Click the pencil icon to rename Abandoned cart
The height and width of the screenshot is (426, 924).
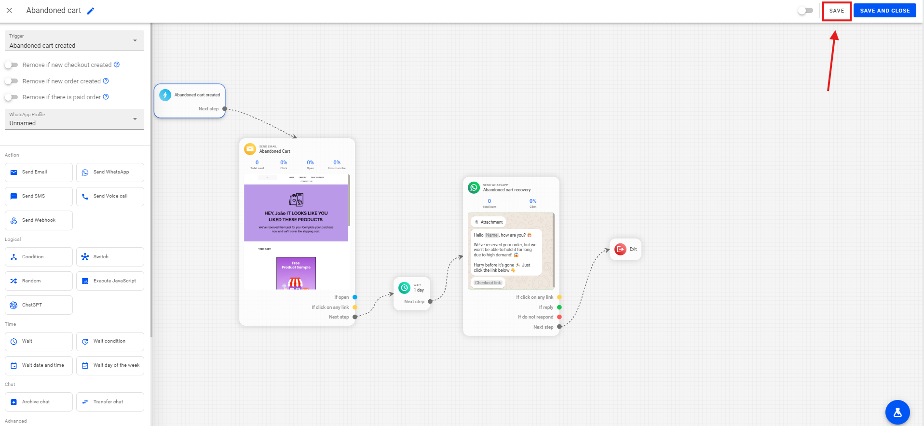[91, 11]
